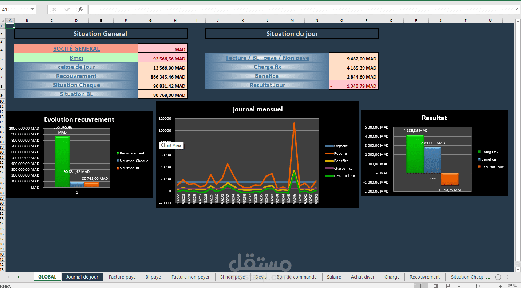The height and width of the screenshot is (288, 521).
Task: Click the Recouvrement link in table
Action: (76, 76)
